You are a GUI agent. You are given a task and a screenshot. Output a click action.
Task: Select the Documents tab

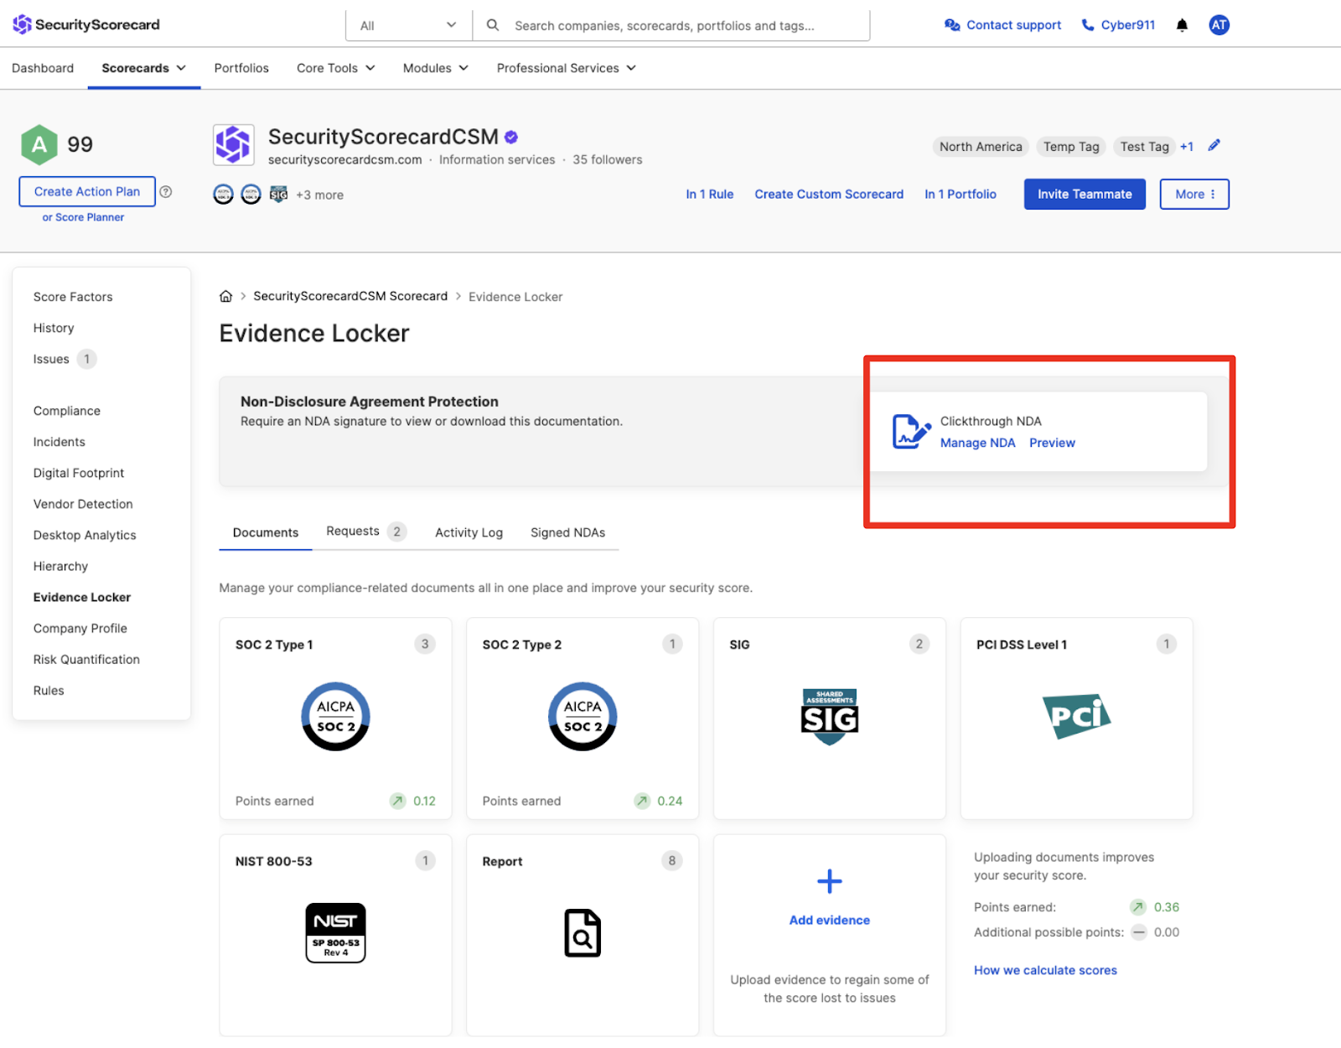tap(266, 532)
